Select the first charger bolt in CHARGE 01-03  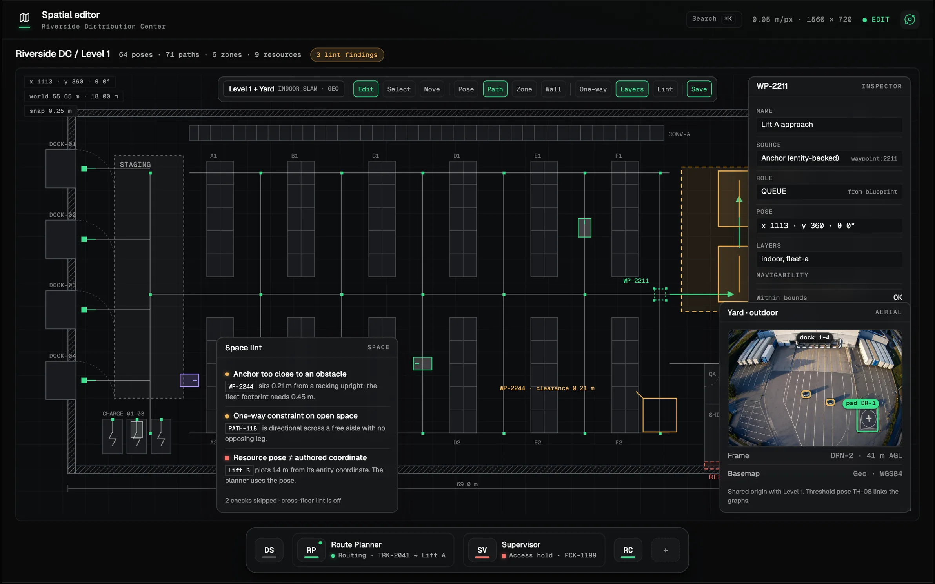tap(112, 437)
